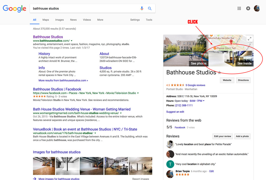This screenshot has height=180, width=266.
Task: Open first image result thumbnail with wood floor
Action: coord(44,166)
